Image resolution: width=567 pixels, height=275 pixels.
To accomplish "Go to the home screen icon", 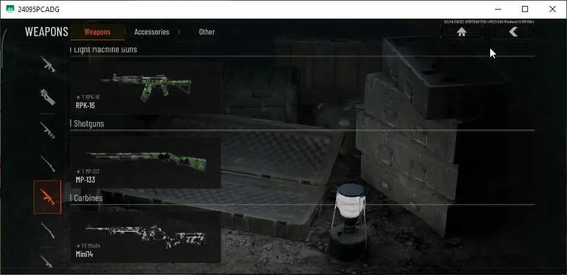I will [461, 32].
